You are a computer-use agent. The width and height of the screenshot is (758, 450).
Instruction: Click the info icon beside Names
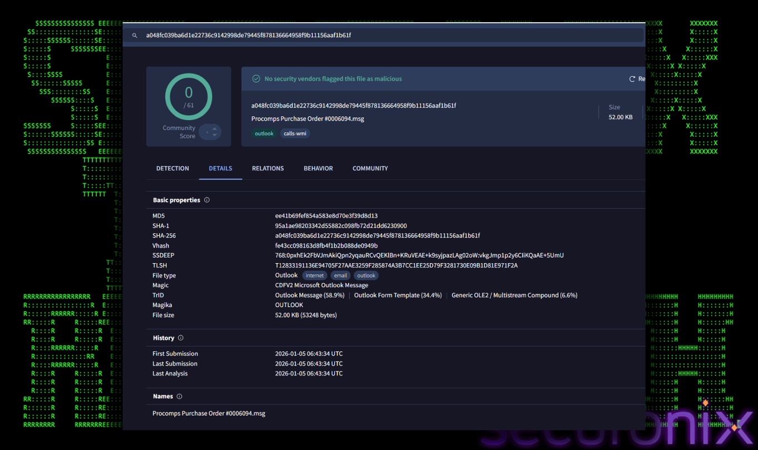(179, 397)
